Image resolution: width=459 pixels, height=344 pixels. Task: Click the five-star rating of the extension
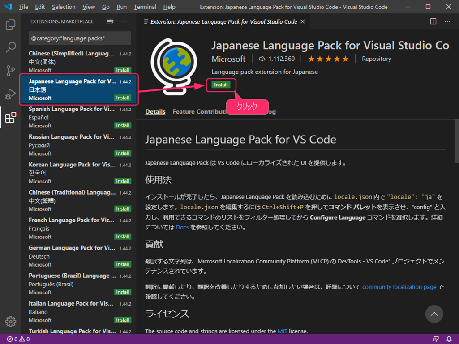[x=328, y=59]
